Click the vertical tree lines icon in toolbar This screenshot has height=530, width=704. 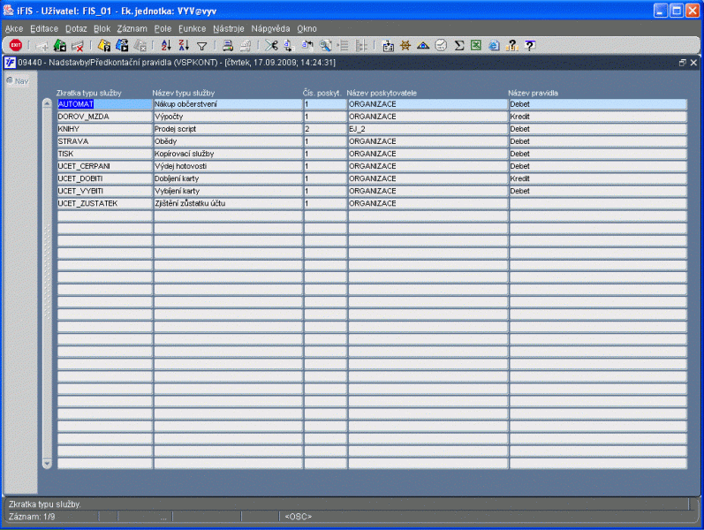pos(361,45)
